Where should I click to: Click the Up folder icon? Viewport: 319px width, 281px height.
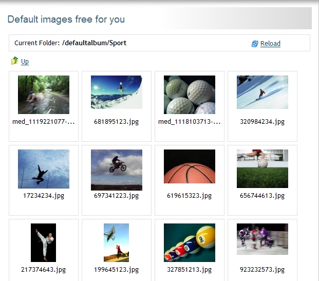tap(14, 61)
